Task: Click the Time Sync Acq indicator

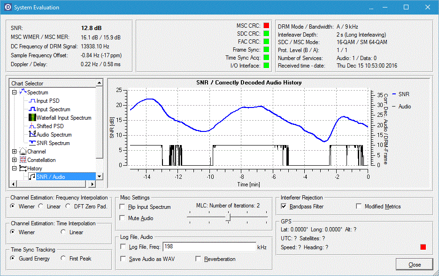Action: (266, 57)
